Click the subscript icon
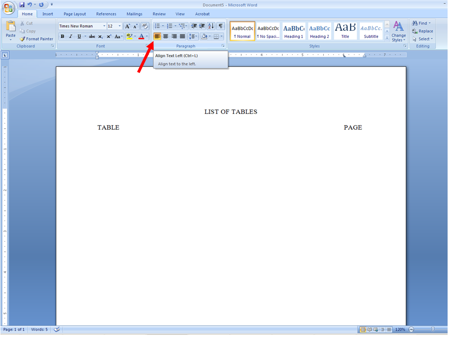Screen dimensions: 449x339 pyautogui.click(x=100, y=36)
